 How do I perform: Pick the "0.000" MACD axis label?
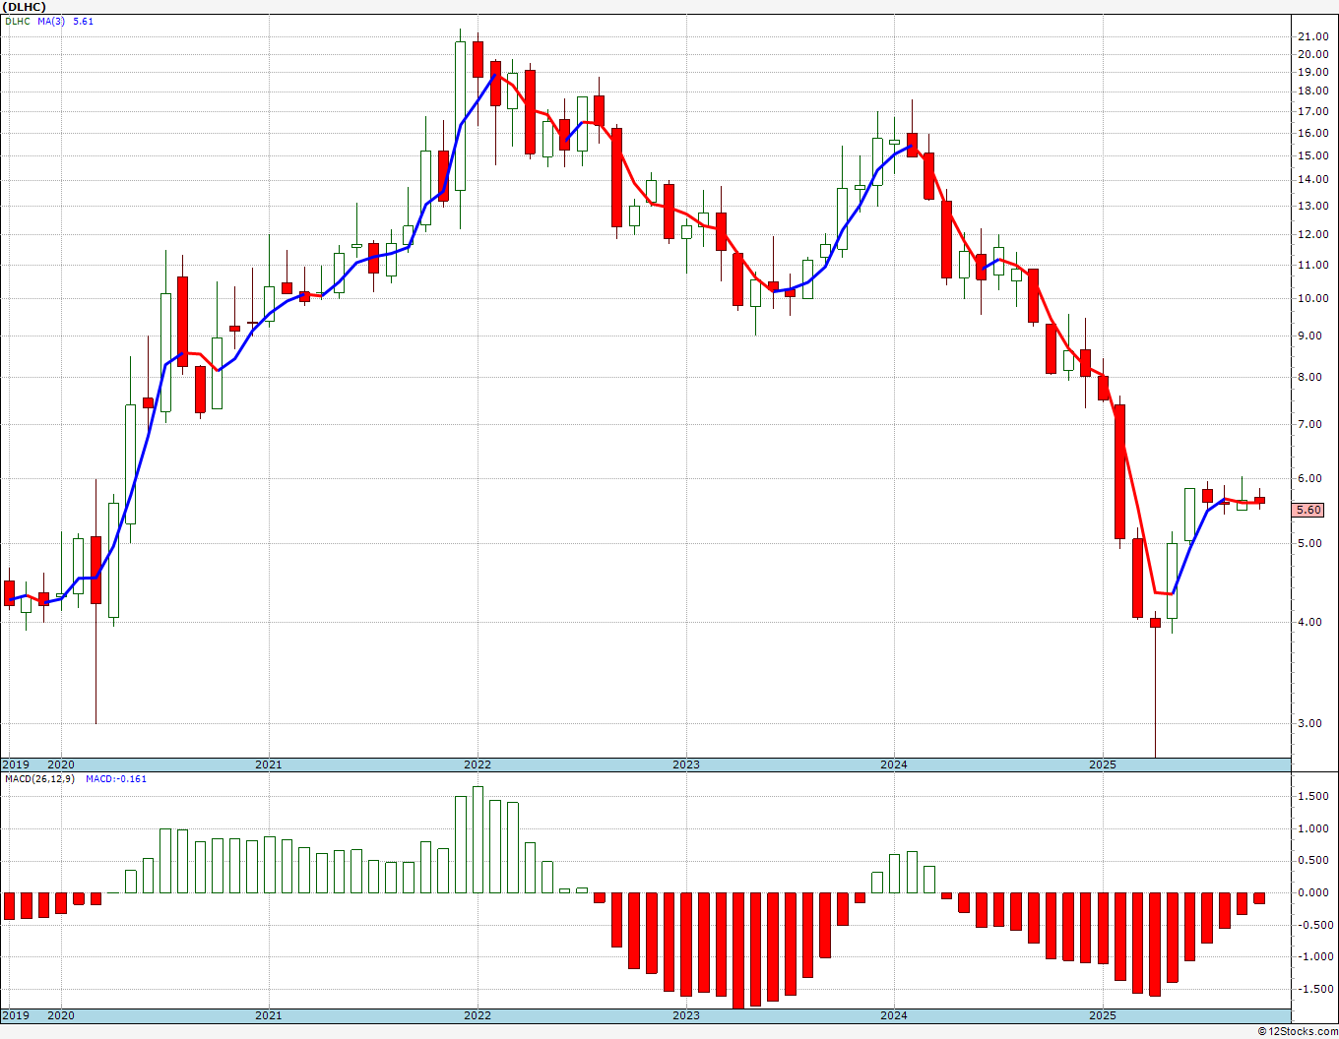pyautogui.click(x=1313, y=892)
